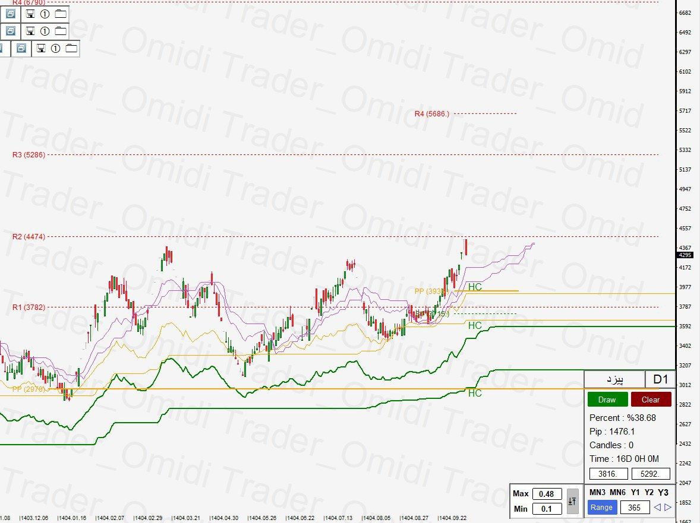Image resolution: width=700 pixels, height=523 pixels.
Task: Click the blue Range button
Action: (x=601, y=508)
